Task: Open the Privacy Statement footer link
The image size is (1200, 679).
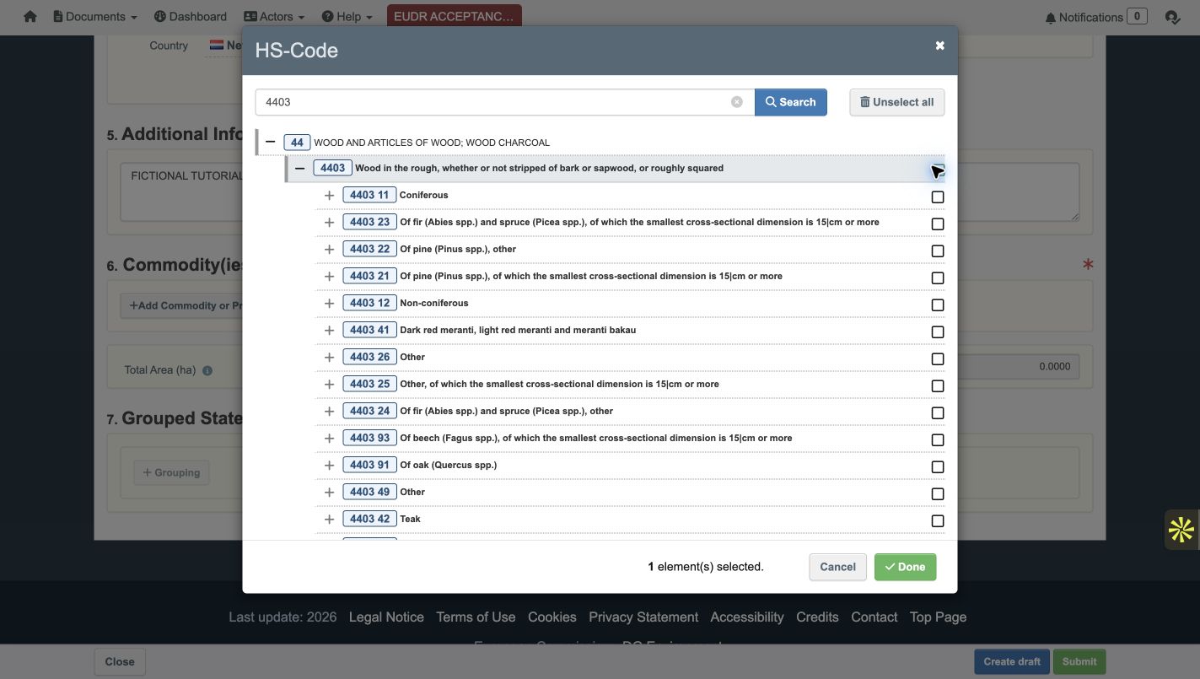Action: 643,617
